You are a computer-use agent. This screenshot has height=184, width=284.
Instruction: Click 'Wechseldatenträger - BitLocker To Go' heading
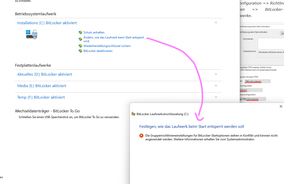[47, 111]
